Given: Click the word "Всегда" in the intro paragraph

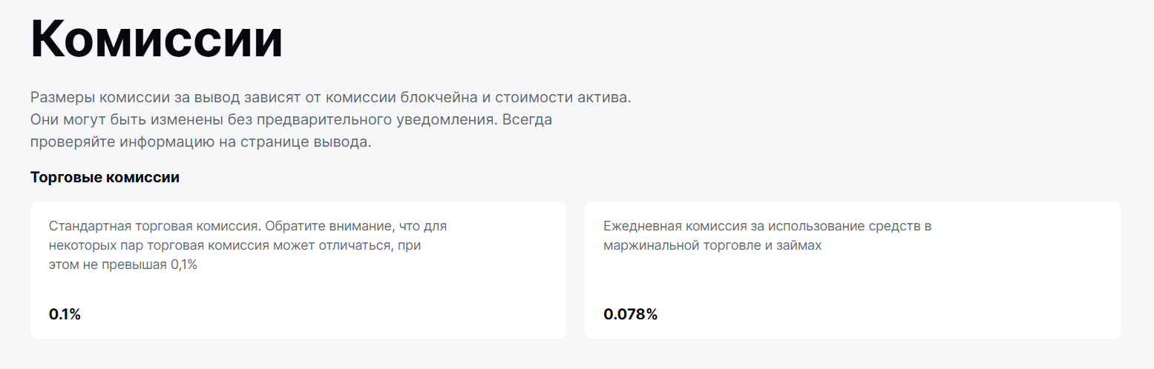Looking at the screenshot, I should [527, 120].
